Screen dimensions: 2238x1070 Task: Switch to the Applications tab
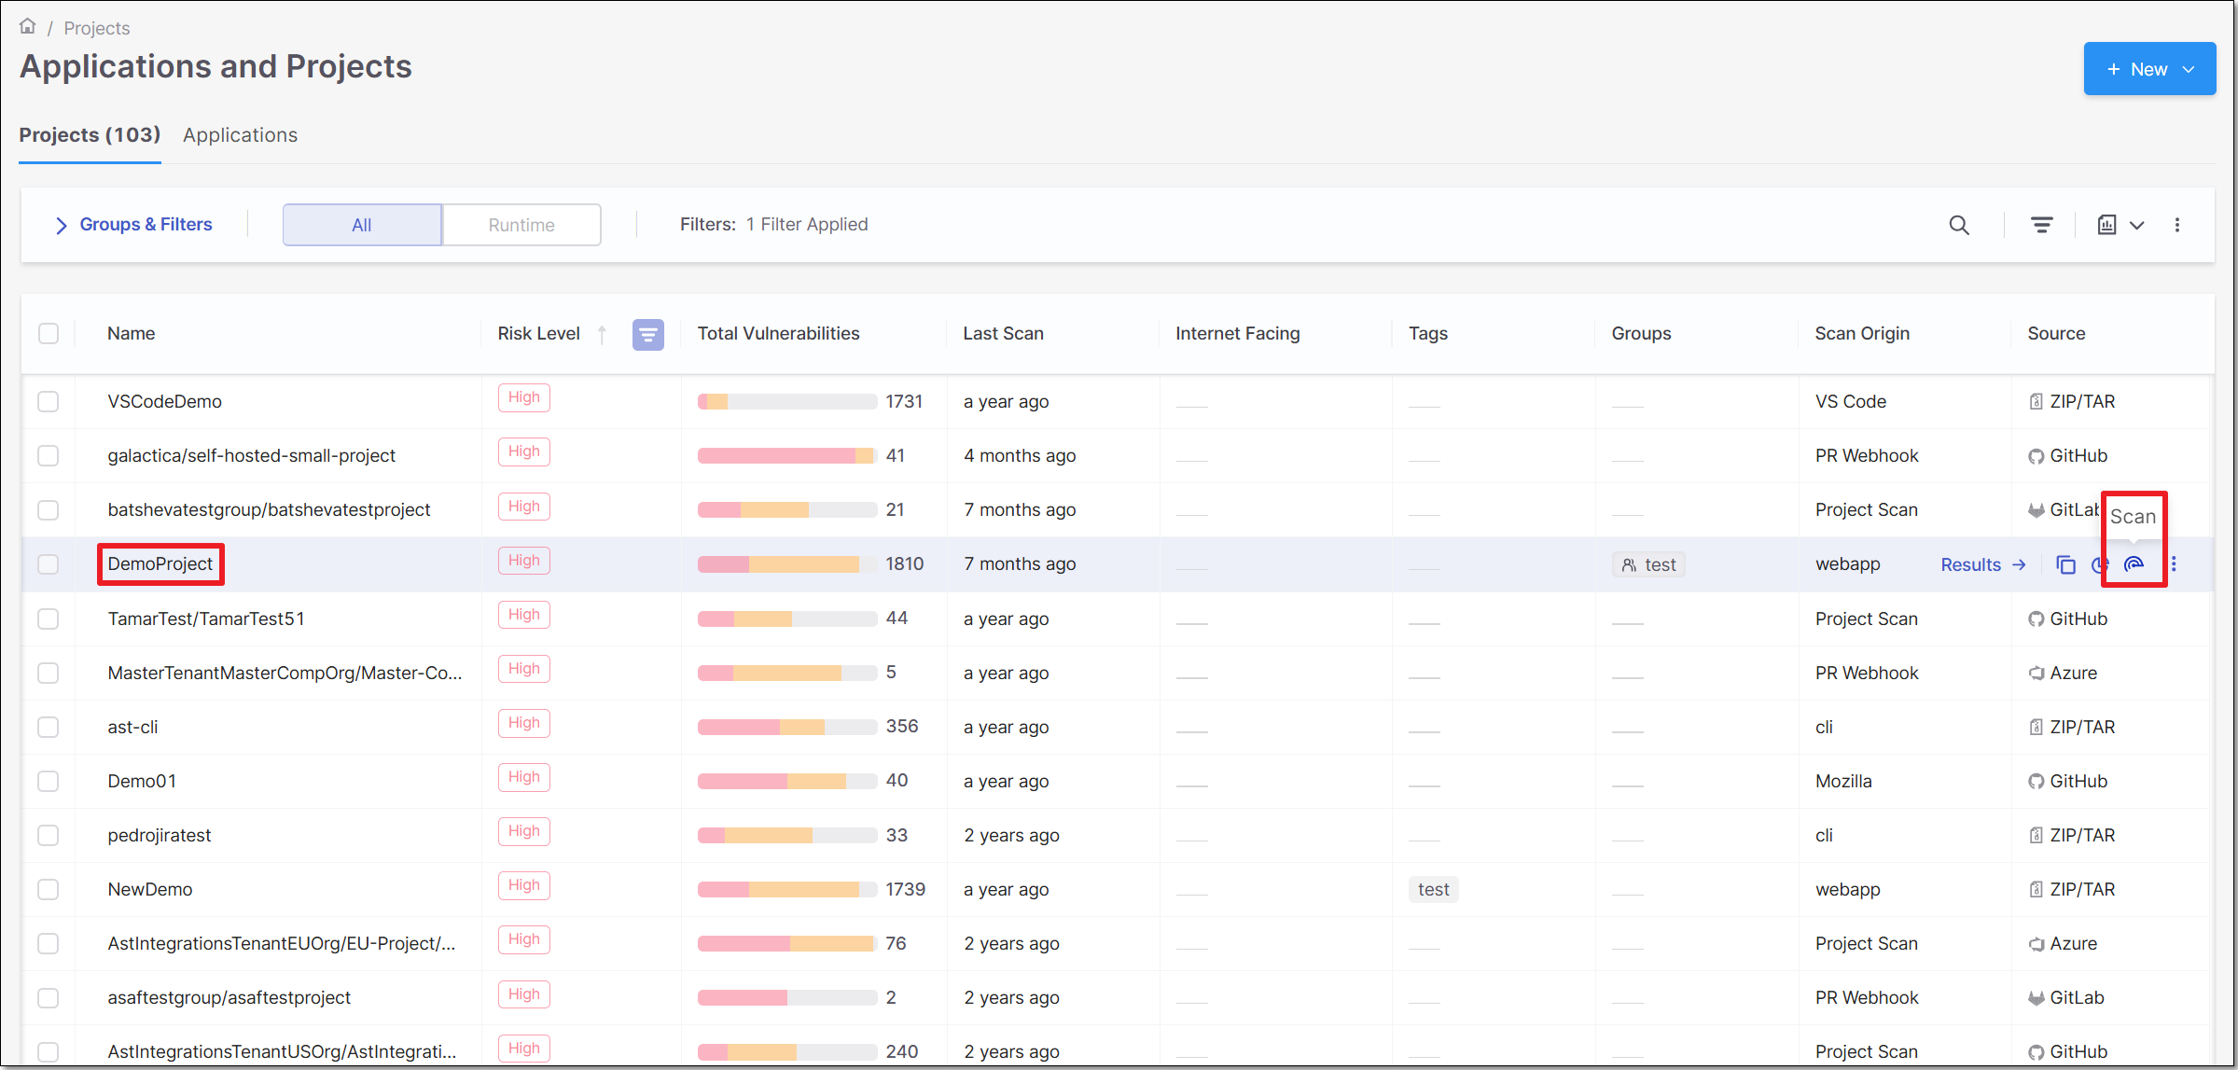tap(240, 135)
